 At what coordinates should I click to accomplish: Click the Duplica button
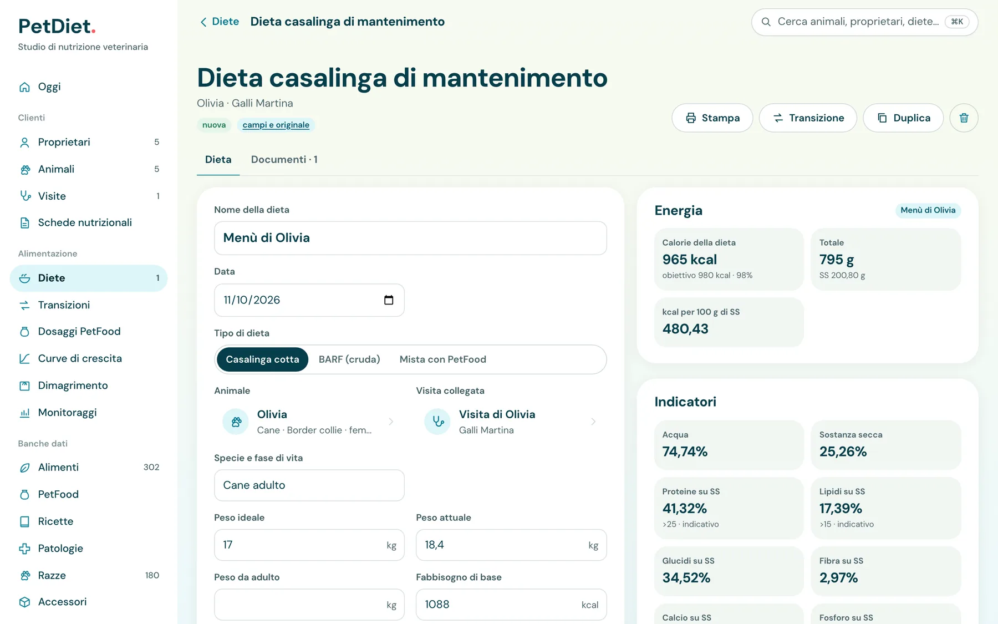[x=903, y=118]
